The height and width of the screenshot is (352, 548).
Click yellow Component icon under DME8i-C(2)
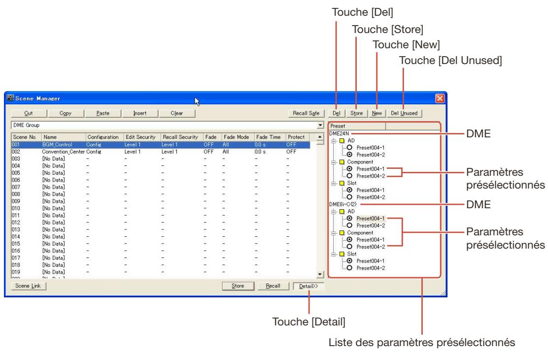(342, 233)
